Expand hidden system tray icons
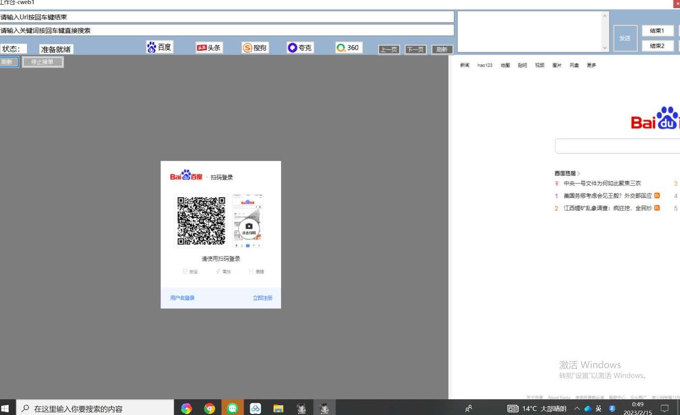The image size is (680, 415). (577, 408)
